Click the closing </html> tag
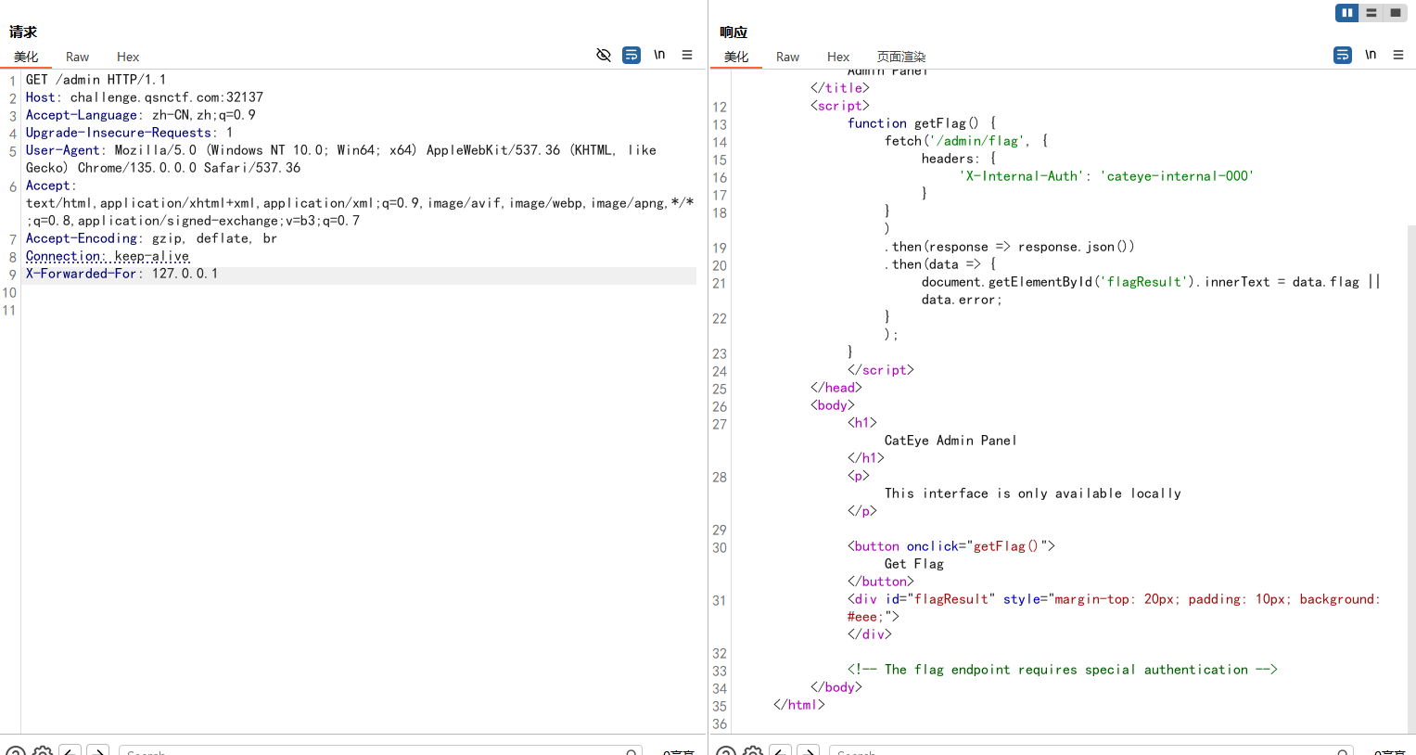 [x=799, y=705]
